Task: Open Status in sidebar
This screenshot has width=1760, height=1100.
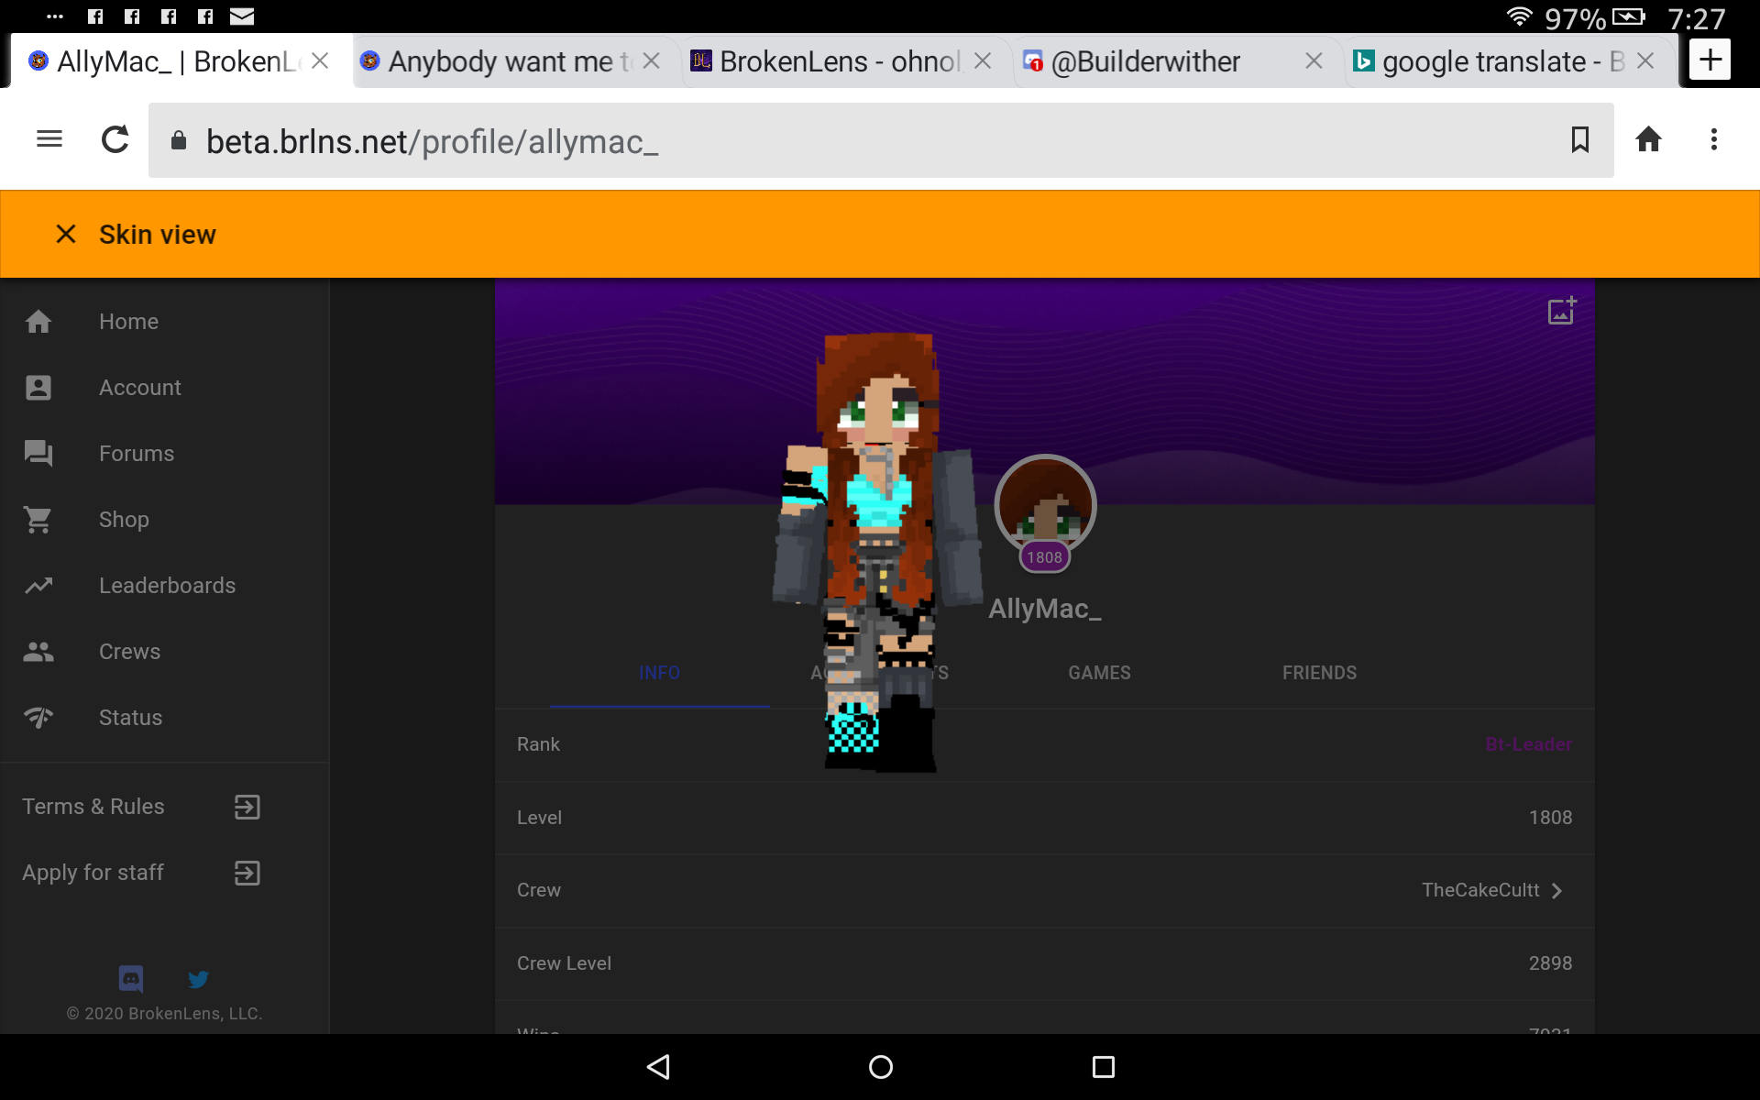Action: [x=165, y=718]
